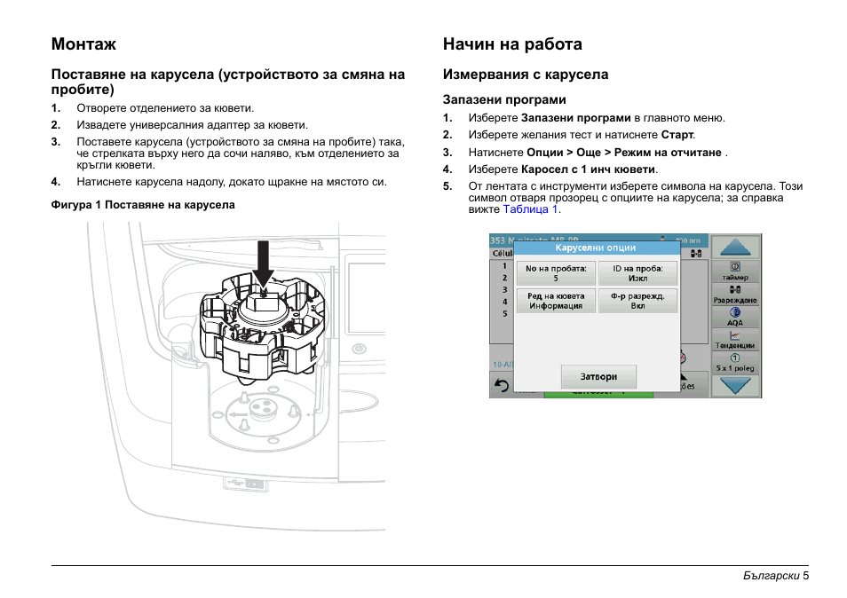Screen dimensions: 847x598
Task: Click the 'Български 5' page footer
Action: point(776,576)
